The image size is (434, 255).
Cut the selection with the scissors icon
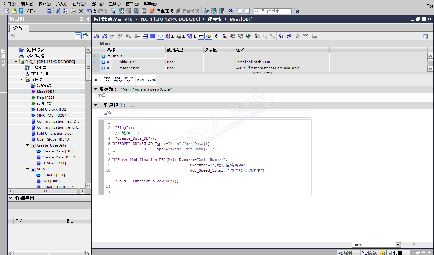coord(58,11)
